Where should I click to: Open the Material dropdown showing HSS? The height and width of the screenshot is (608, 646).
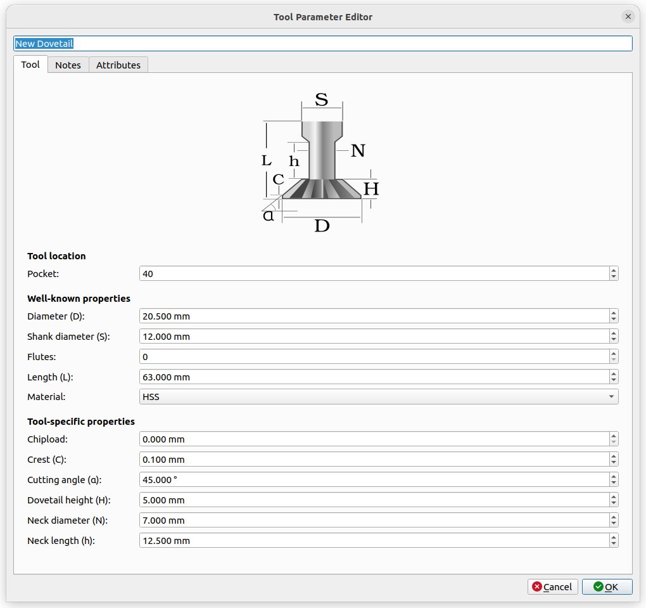click(379, 397)
